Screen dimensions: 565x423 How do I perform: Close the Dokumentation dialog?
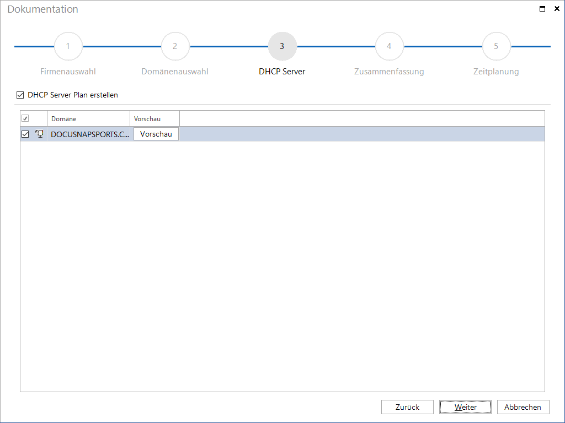[x=557, y=9]
